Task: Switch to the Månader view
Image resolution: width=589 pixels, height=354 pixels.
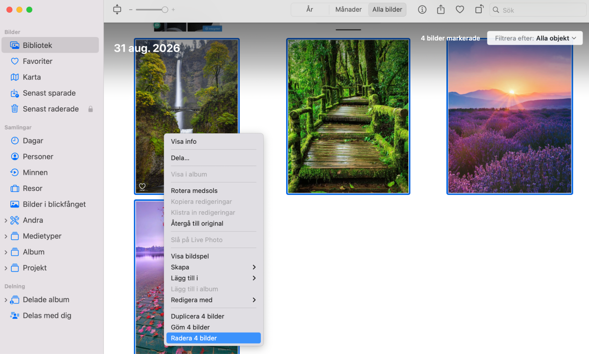Action: point(348,9)
